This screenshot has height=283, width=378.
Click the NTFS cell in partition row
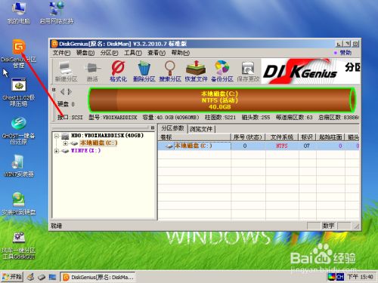[282, 146]
